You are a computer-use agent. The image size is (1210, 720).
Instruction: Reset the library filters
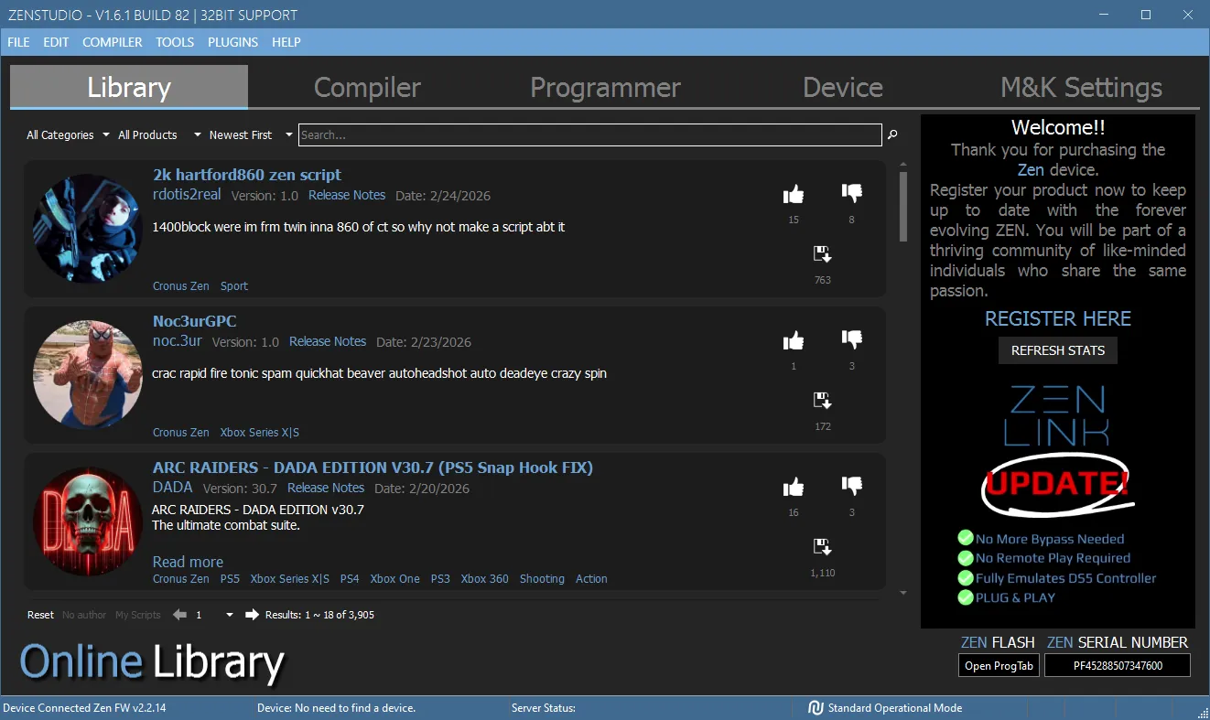40,615
